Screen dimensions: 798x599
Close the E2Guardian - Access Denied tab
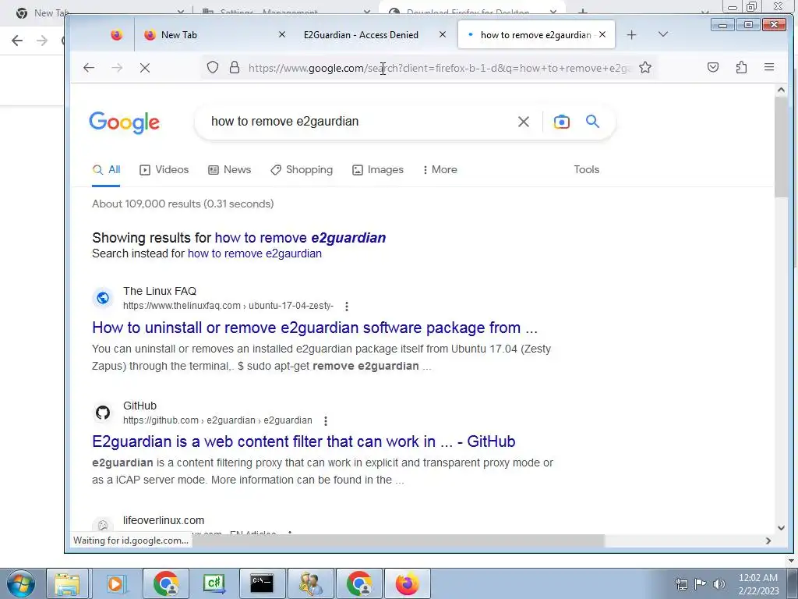[443, 34]
